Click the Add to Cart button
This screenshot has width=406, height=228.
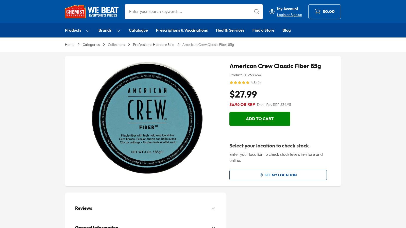pos(260,119)
